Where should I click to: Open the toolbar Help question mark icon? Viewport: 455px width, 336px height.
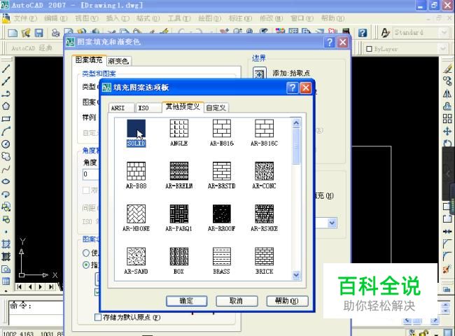363,33
